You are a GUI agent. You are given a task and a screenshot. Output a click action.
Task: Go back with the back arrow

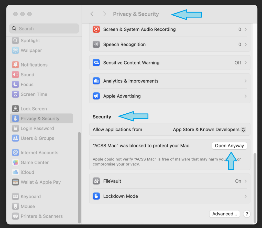tap(92, 14)
